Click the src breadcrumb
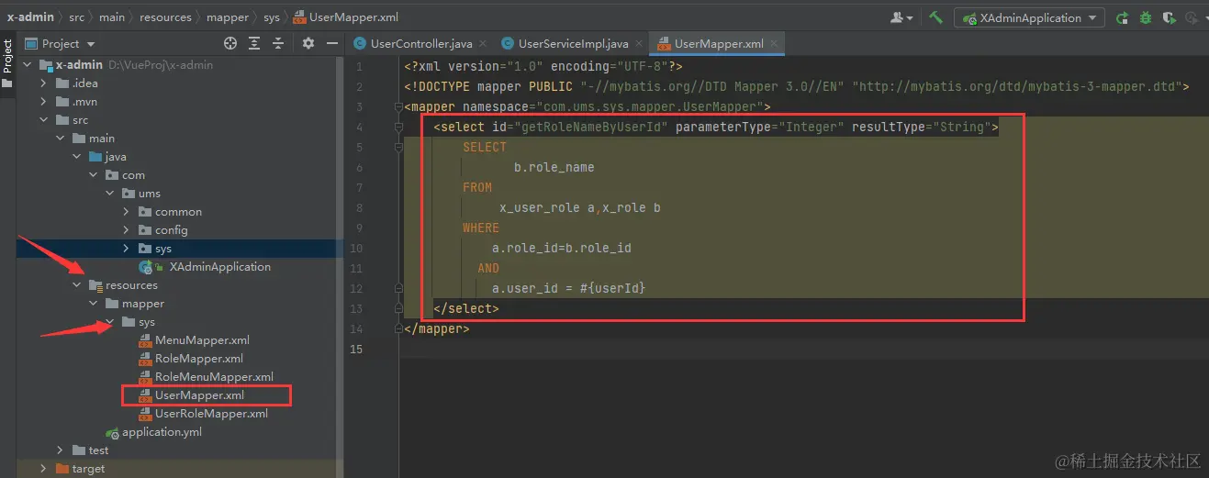The image size is (1209, 478). coord(77,17)
